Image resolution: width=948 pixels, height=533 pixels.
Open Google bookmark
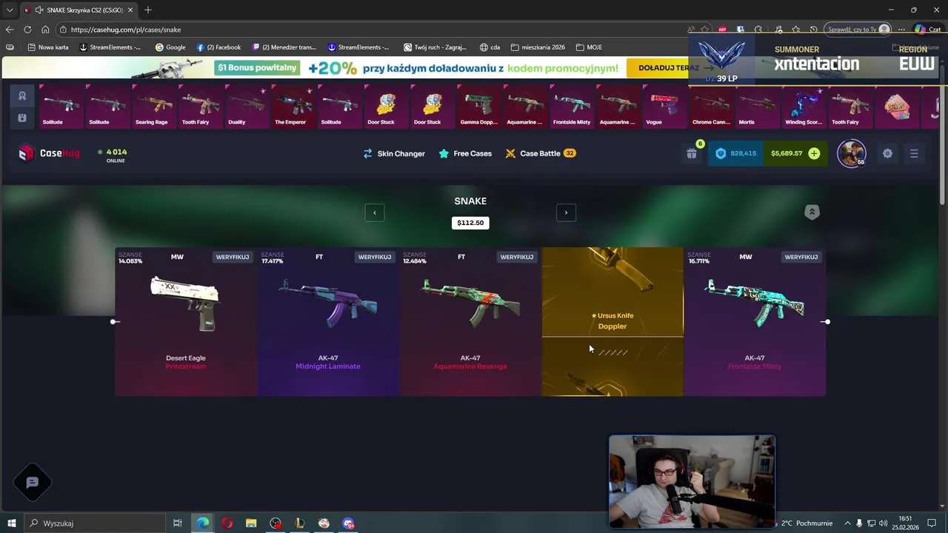tap(170, 47)
